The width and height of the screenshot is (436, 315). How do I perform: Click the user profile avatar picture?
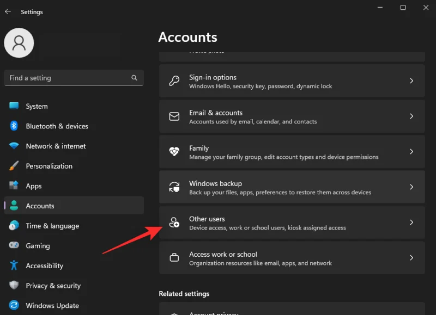click(x=19, y=42)
